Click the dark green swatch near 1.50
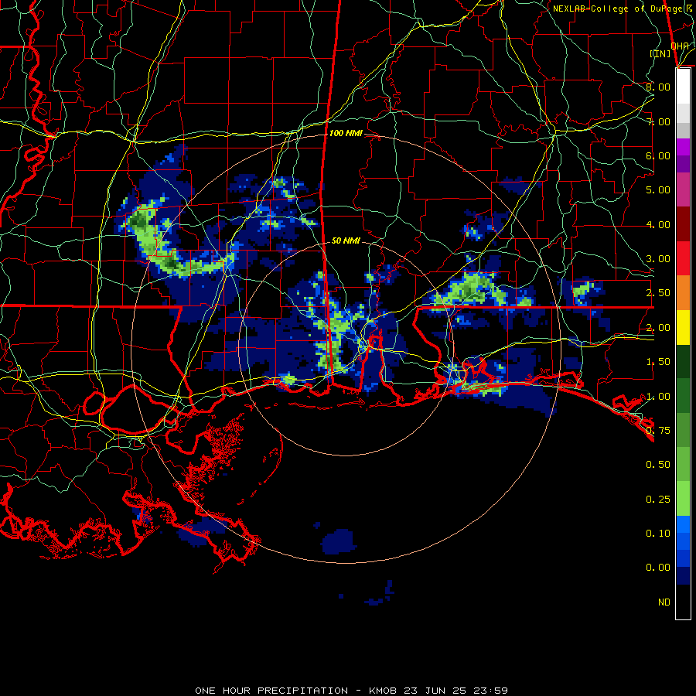This screenshot has width=696, height=696. coord(683,361)
